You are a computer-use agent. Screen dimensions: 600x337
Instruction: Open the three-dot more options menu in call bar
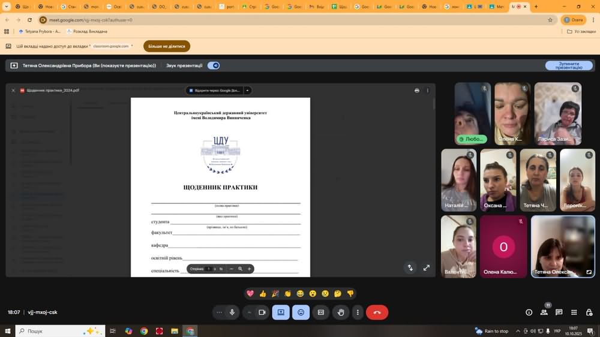click(x=358, y=312)
